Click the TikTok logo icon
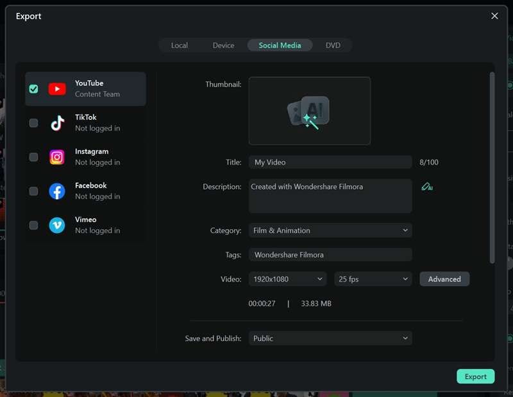The height and width of the screenshot is (397, 513). click(x=57, y=123)
